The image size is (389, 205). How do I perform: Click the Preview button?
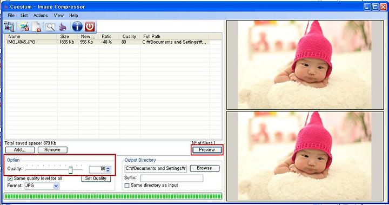(207, 150)
